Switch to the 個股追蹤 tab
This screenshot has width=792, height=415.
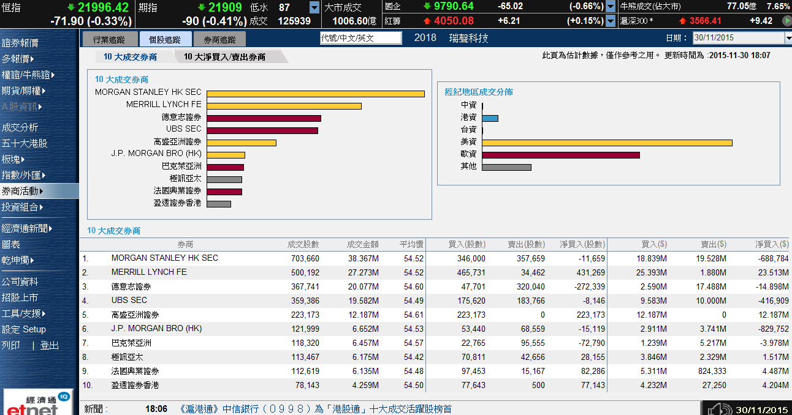tap(164, 40)
